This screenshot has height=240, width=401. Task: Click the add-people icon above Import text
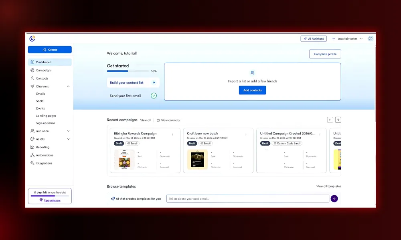pos(252,73)
